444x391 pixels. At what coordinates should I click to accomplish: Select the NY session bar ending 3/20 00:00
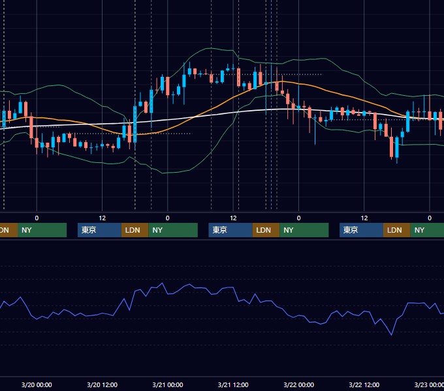[x=42, y=230]
